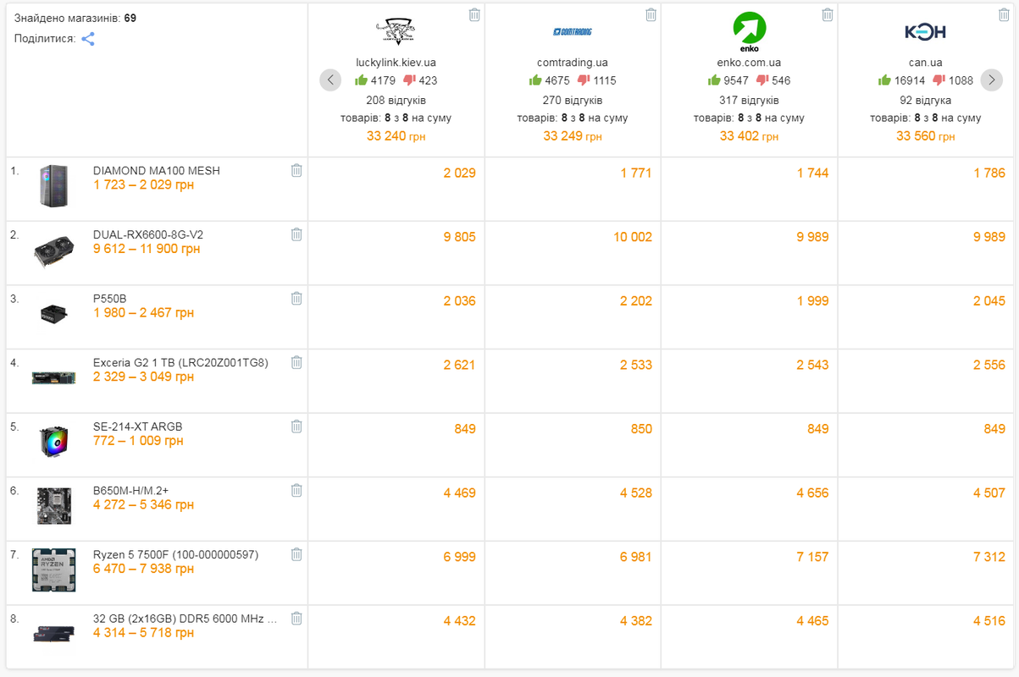The width and height of the screenshot is (1019, 677).
Task: Remove Ryzen 5 7500F row trash icon
Action: [x=296, y=554]
